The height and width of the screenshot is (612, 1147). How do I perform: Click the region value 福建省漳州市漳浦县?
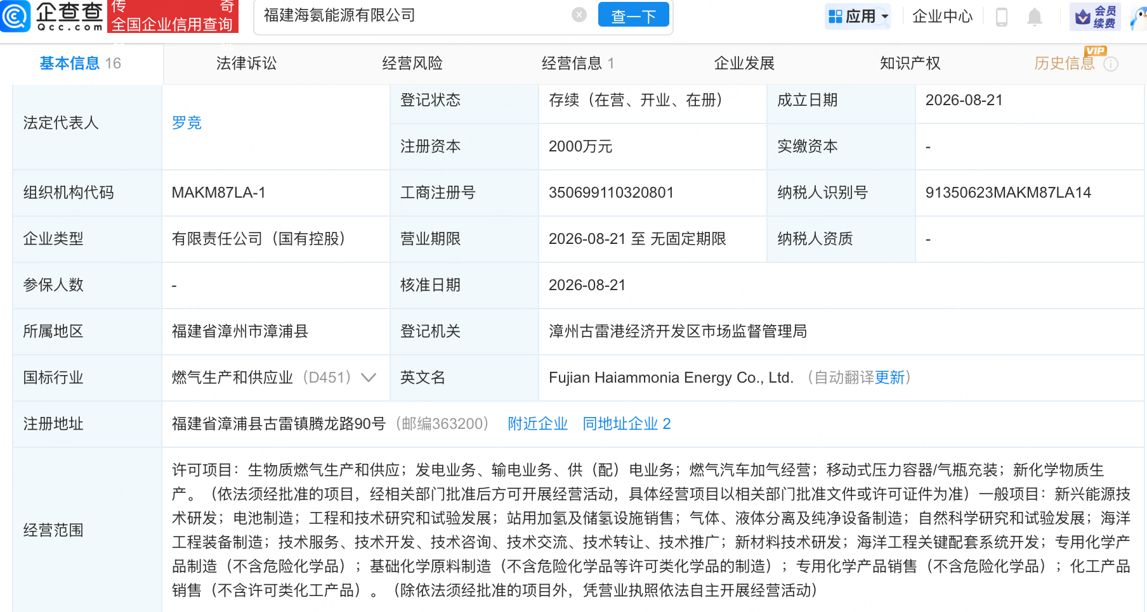tap(240, 331)
